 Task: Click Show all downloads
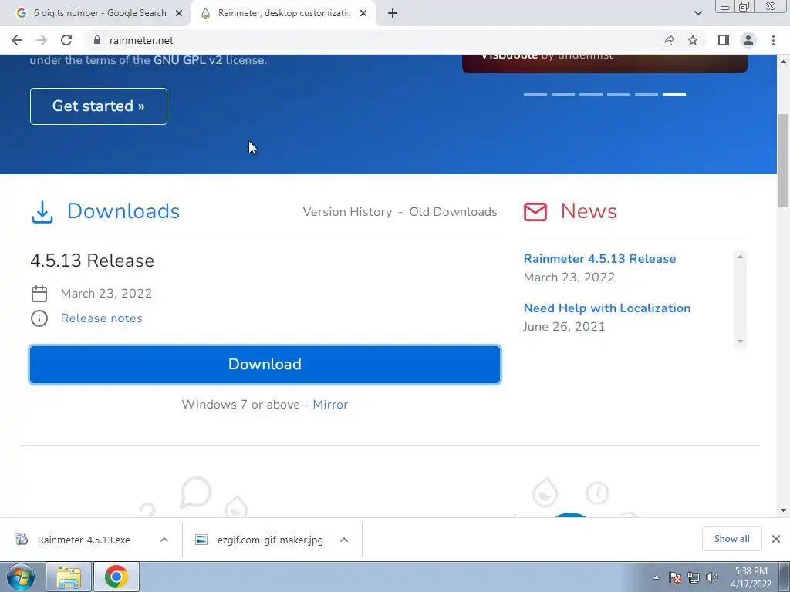click(x=731, y=539)
